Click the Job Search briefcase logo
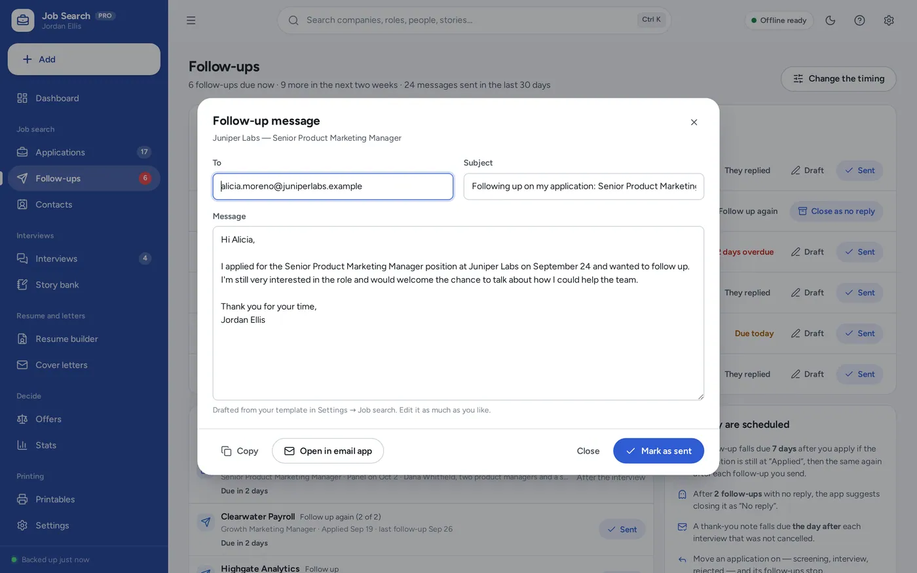This screenshot has width=917, height=573. click(x=23, y=20)
